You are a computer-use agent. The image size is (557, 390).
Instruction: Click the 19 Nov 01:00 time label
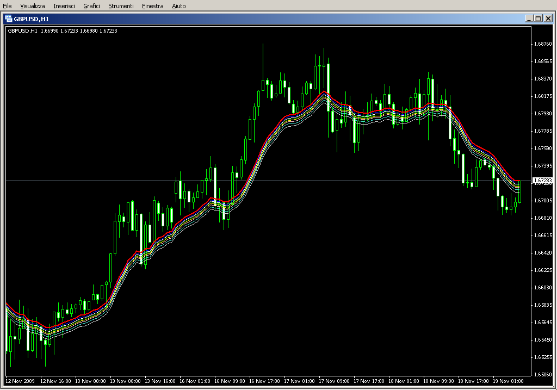pos(508,381)
